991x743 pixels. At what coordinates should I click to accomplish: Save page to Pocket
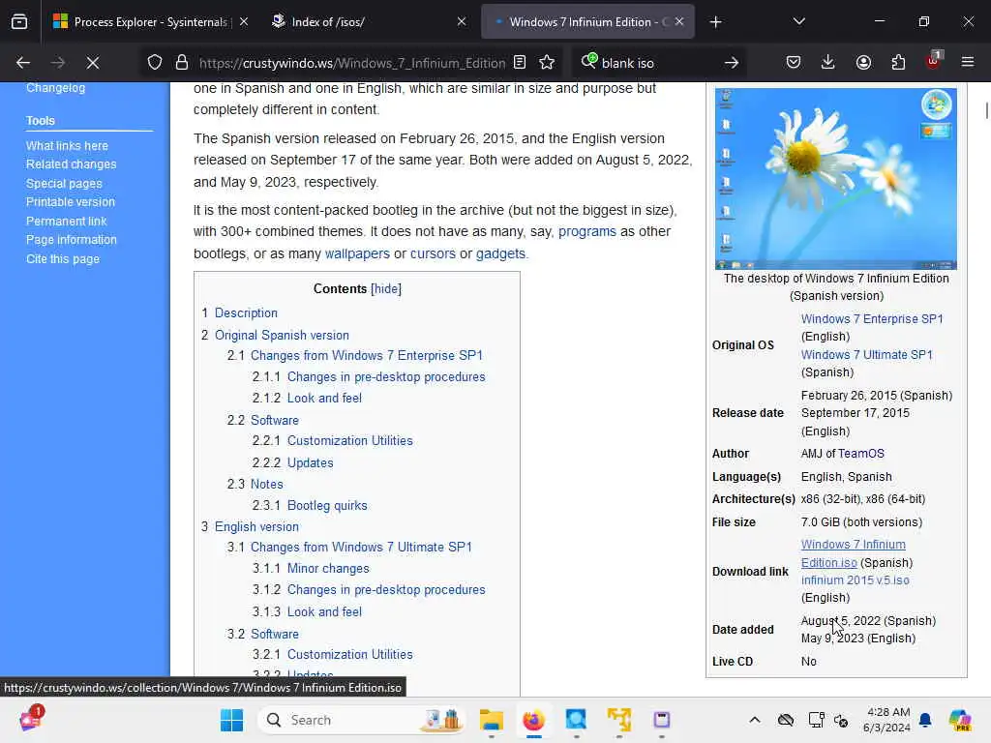[794, 62]
